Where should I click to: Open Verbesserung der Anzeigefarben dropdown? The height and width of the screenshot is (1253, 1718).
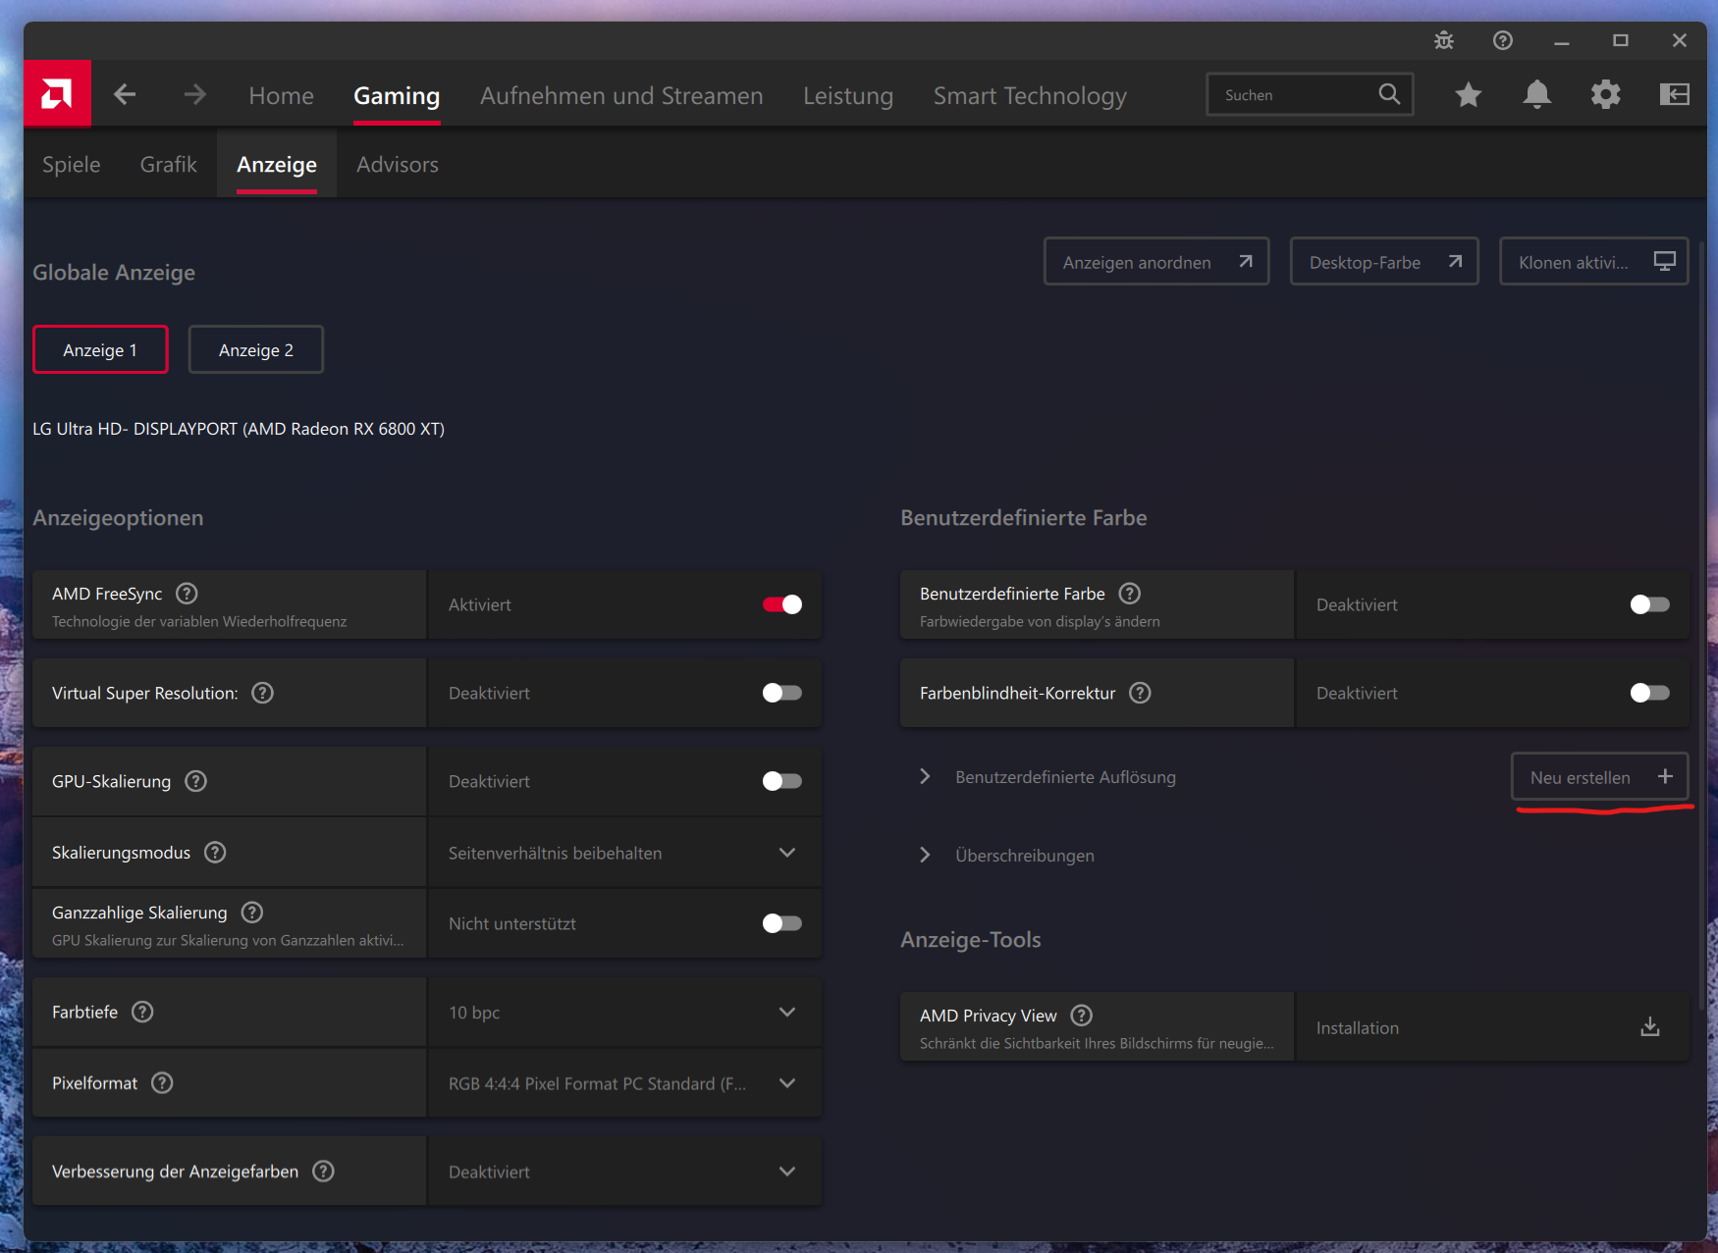(x=624, y=1171)
